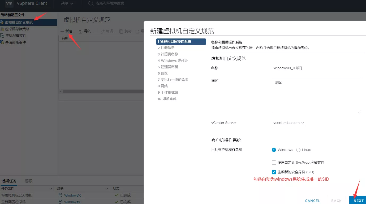Screen dimensions: 366x204
Task: Click the 导入 import icon in toolbar
Action: tap(81, 31)
